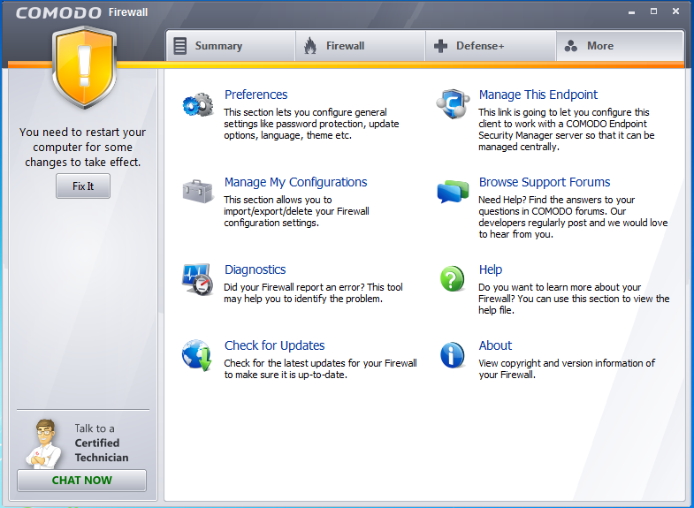Launch the Diagnostics link

[255, 269]
